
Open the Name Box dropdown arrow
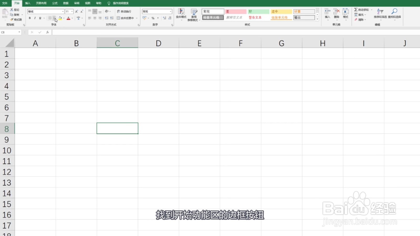tap(19, 32)
